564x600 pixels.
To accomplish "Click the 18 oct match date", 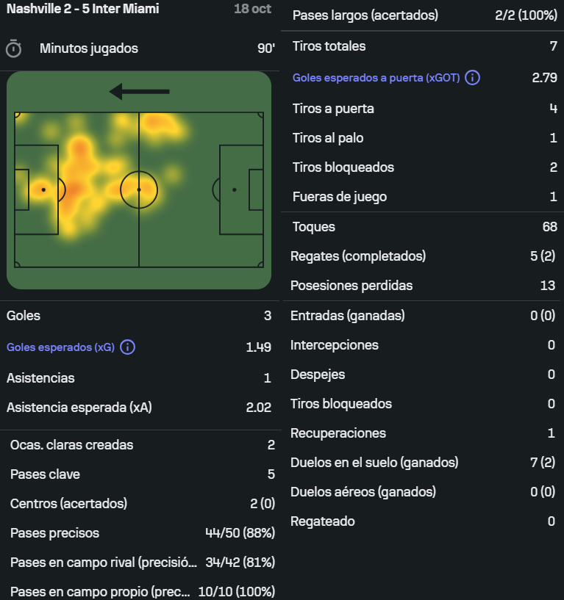I will click(252, 10).
